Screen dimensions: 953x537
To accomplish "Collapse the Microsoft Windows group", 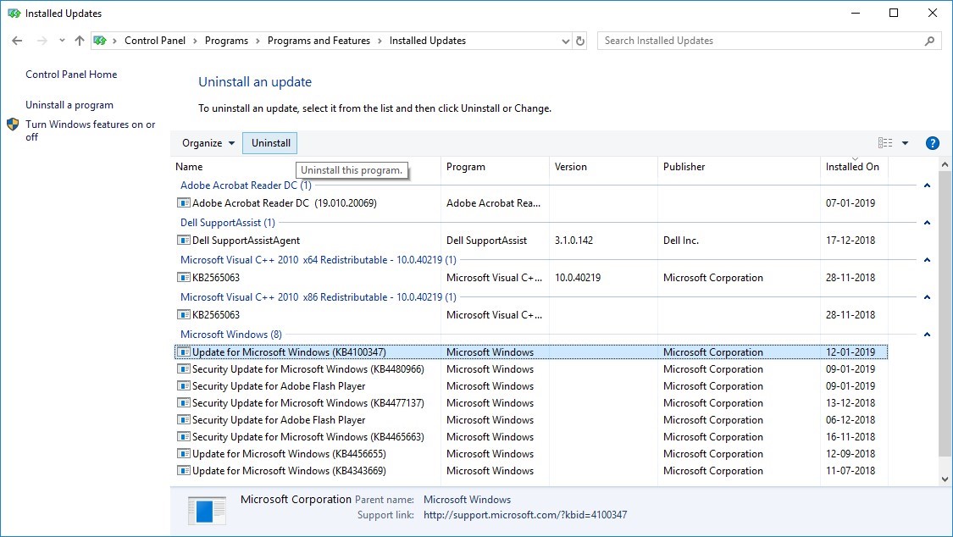I will point(927,335).
